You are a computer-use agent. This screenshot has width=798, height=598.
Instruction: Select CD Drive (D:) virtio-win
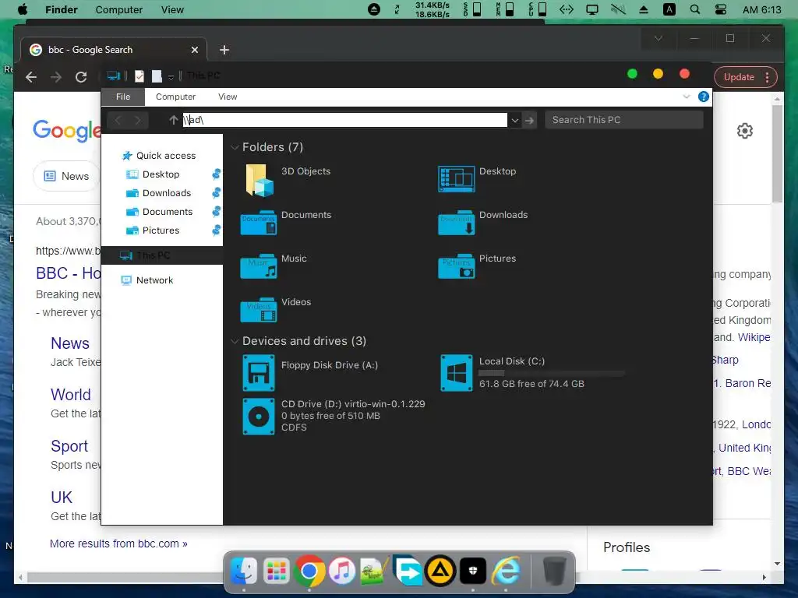click(x=259, y=417)
